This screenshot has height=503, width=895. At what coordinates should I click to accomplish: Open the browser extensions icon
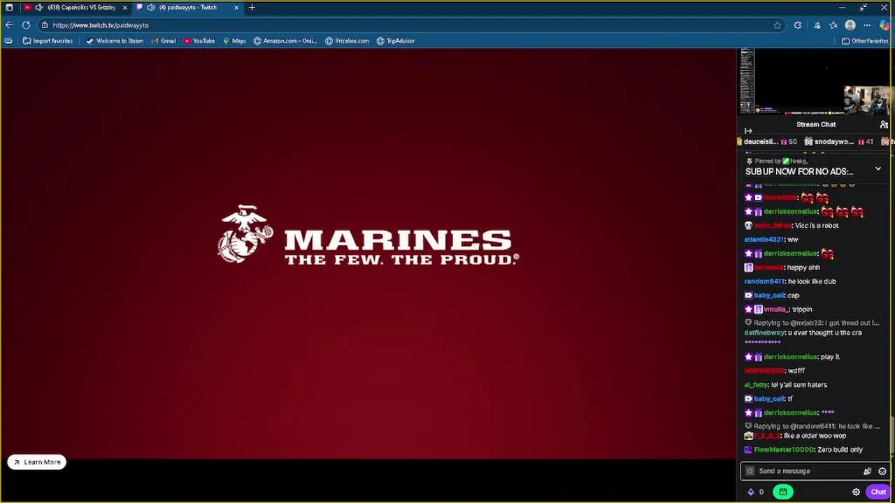[x=798, y=25]
